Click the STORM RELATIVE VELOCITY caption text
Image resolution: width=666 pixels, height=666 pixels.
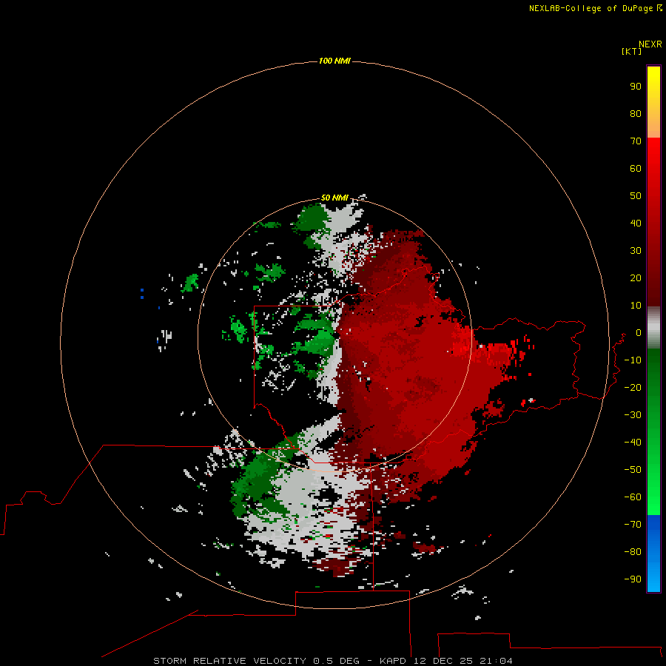(229, 661)
